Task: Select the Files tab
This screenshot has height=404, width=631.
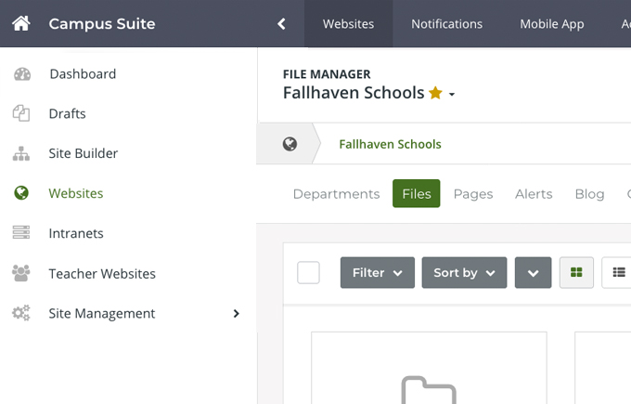Action: [416, 193]
